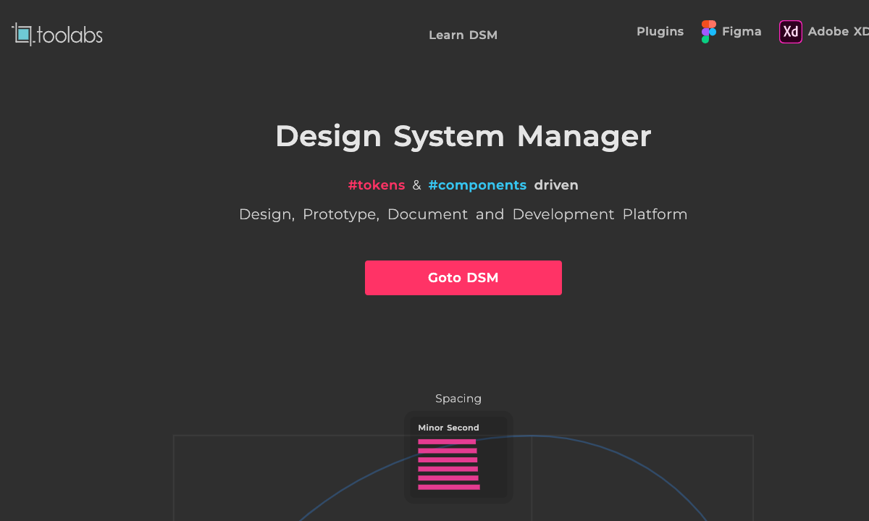The width and height of the screenshot is (869, 521).
Task: Open the Learn DSM menu item
Action: tap(463, 35)
